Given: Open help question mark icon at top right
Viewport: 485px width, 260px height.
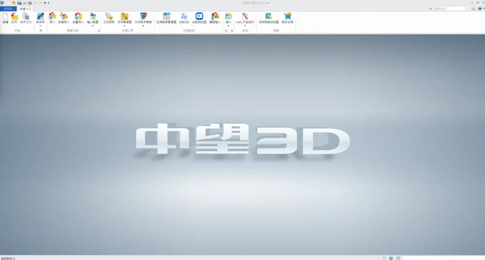Looking at the screenshot, I should point(480,9).
